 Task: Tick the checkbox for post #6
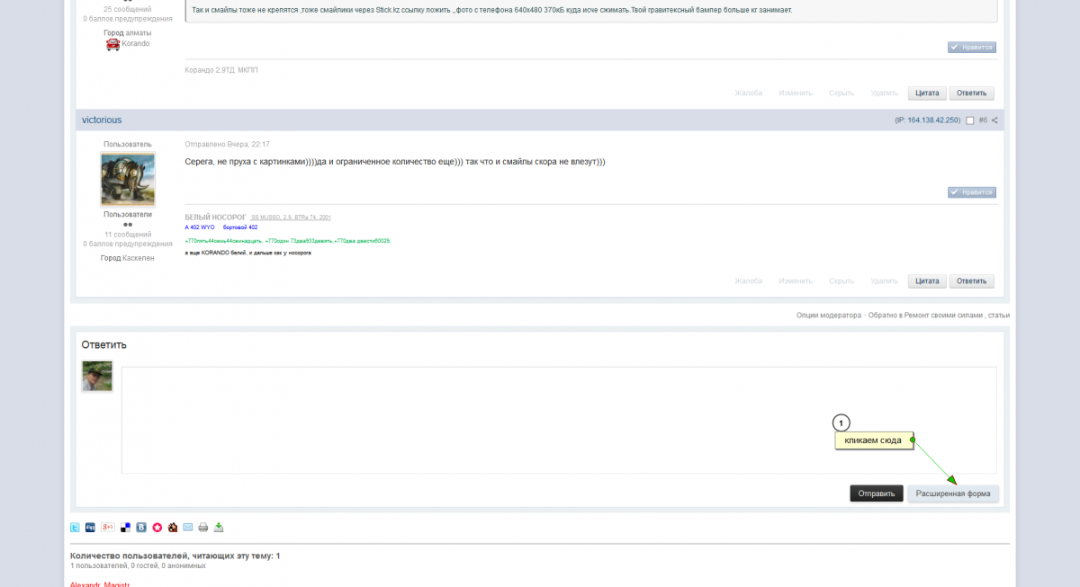(970, 120)
